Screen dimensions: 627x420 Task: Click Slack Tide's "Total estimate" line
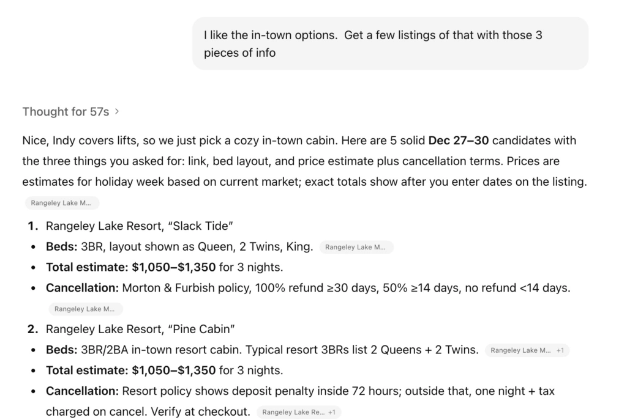[164, 267]
